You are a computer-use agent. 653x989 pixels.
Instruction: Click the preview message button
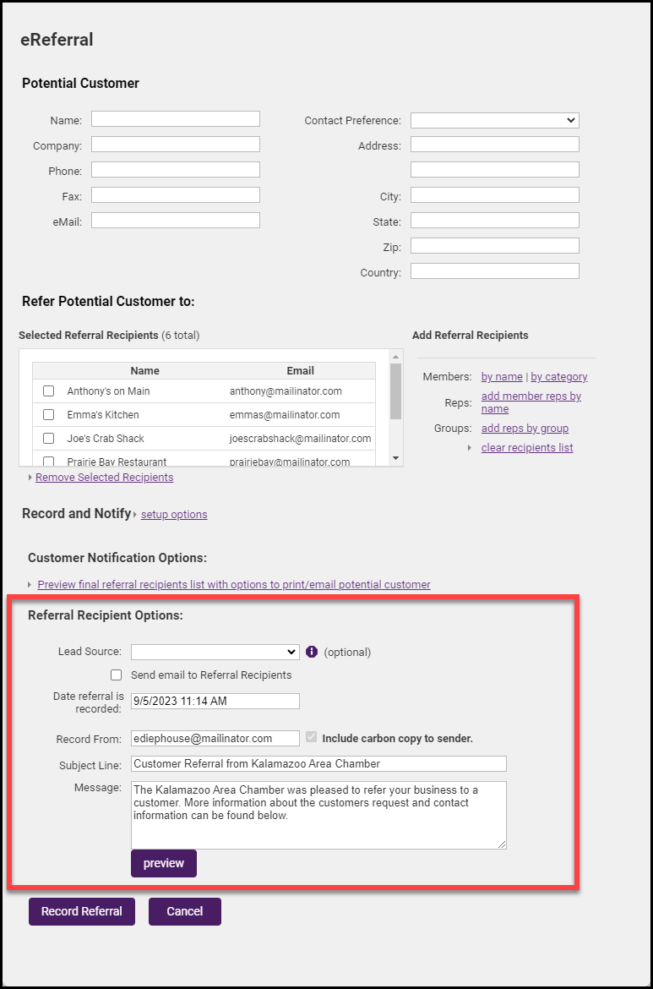[163, 864]
